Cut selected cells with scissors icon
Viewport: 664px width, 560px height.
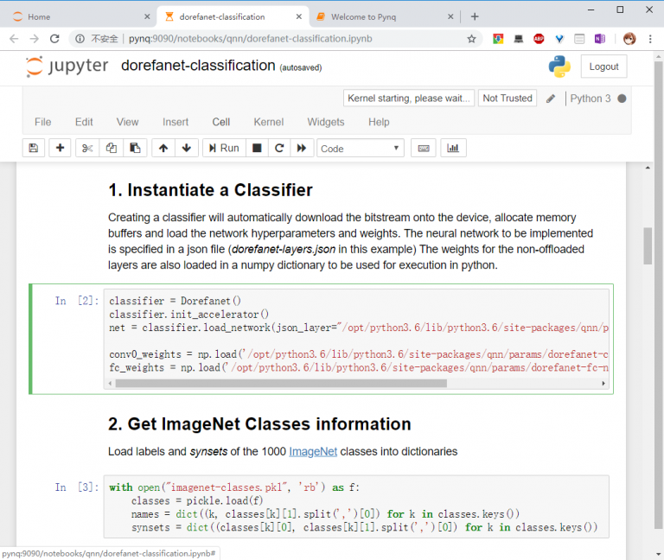(x=87, y=148)
